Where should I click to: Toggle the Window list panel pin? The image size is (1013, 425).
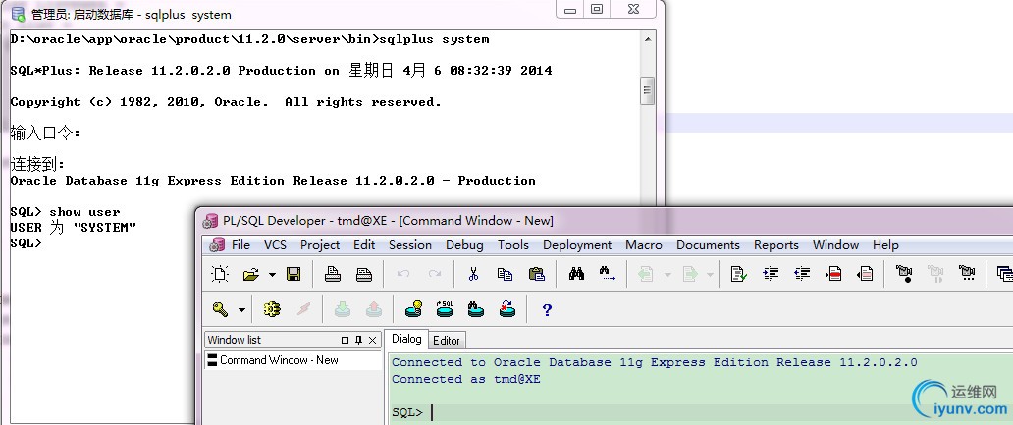(x=358, y=340)
